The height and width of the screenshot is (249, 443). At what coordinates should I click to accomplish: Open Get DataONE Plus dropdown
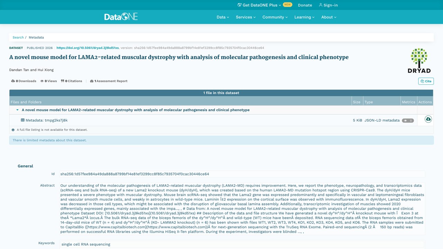(259, 5)
